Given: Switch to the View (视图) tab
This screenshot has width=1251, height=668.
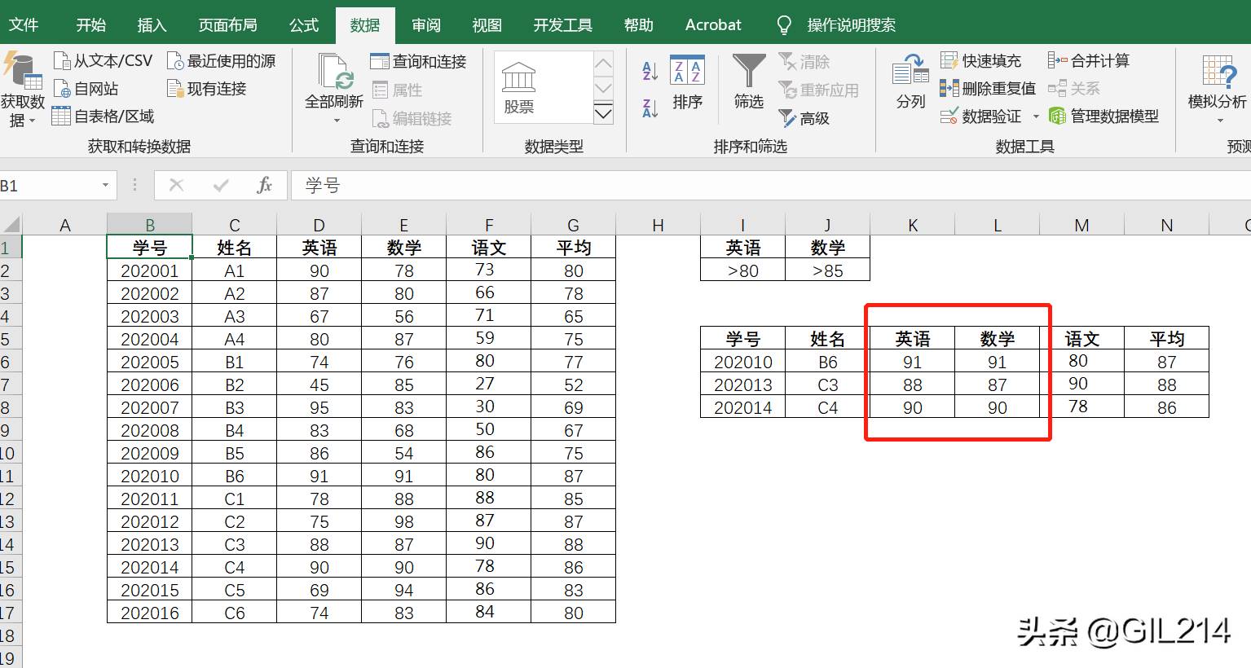Looking at the screenshot, I should tap(487, 25).
